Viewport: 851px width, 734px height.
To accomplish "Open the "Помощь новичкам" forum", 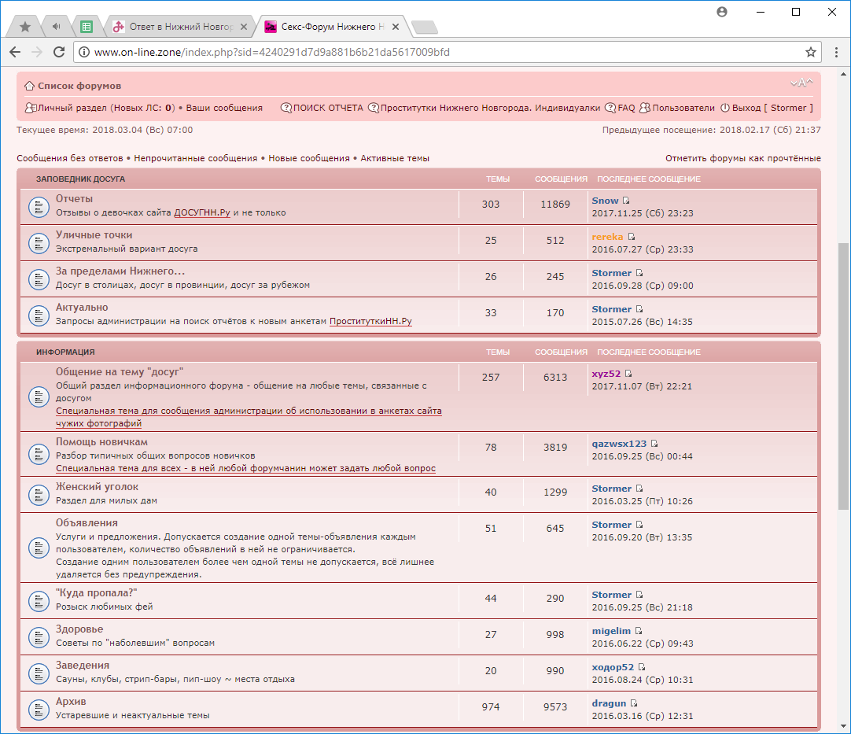I will tap(101, 442).
